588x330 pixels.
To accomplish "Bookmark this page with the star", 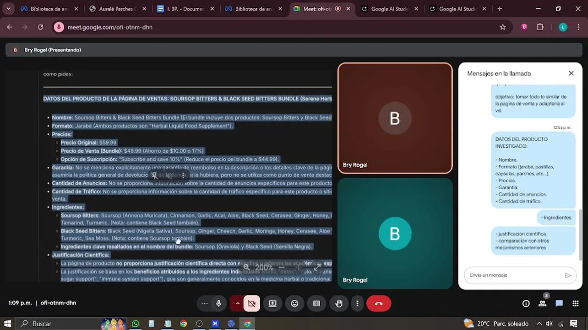I will [503, 27].
